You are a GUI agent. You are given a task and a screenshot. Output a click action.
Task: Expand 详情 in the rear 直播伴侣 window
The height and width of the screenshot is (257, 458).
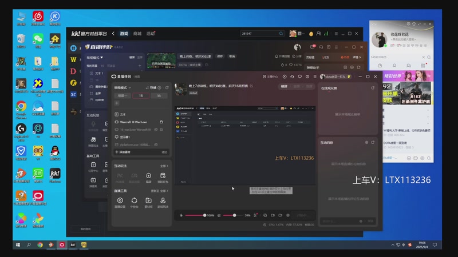(x=357, y=58)
